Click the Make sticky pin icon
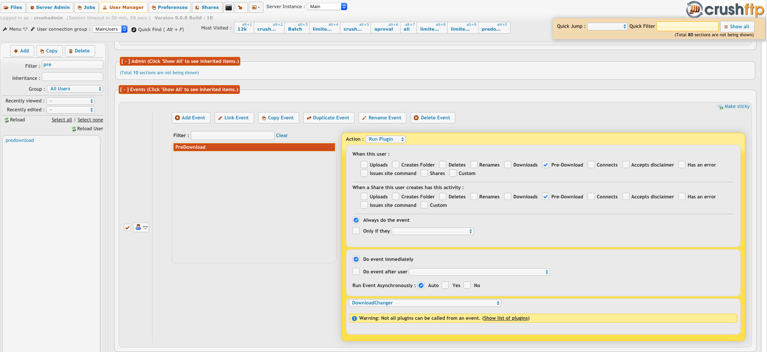767x352 pixels. (x=720, y=106)
